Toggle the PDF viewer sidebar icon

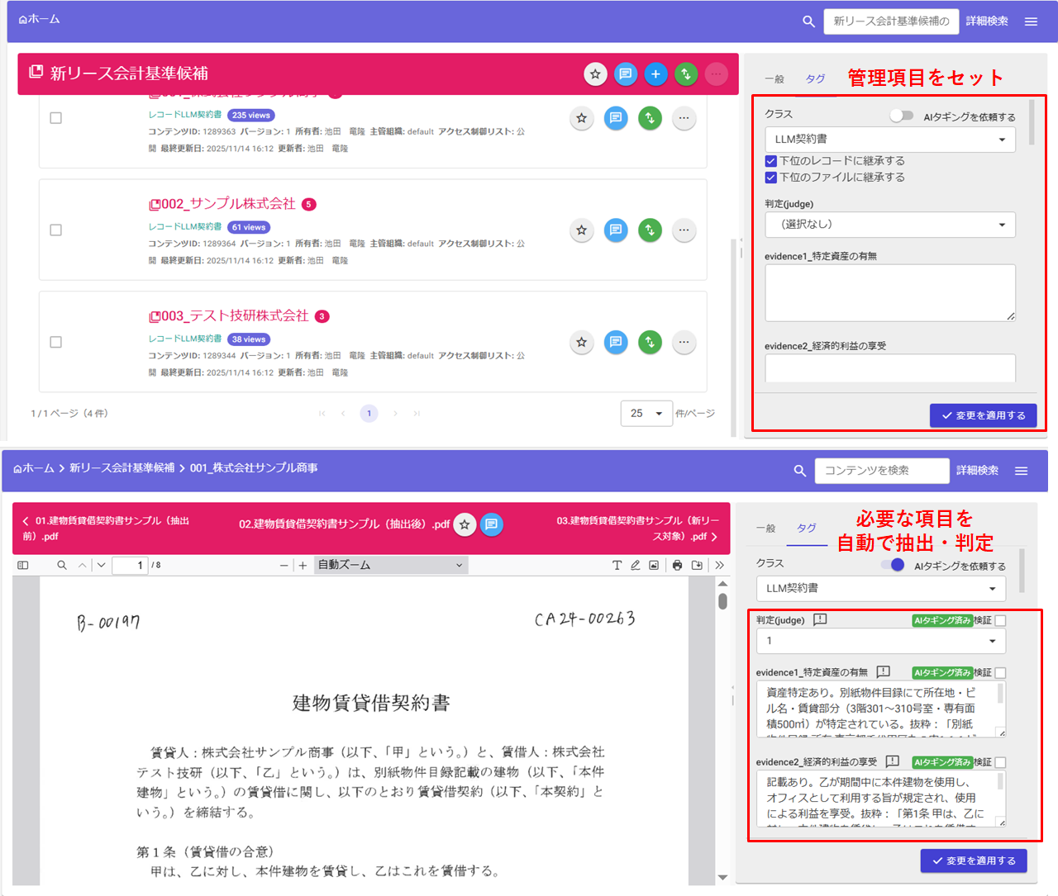click(x=23, y=565)
